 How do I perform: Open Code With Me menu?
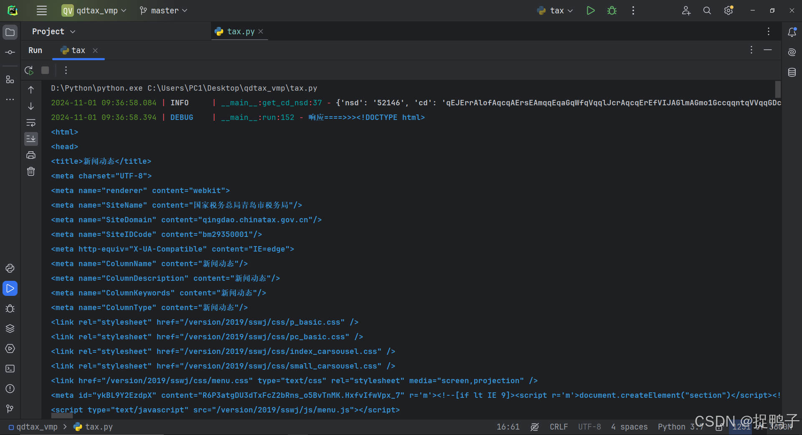686,10
